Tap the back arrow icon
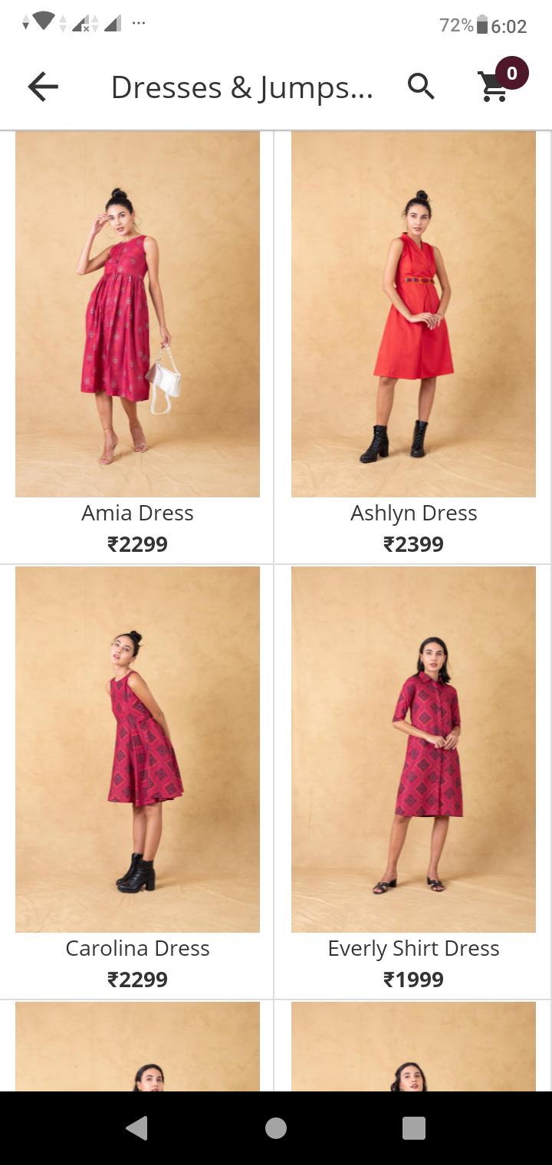The image size is (552, 1165). click(x=43, y=87)
